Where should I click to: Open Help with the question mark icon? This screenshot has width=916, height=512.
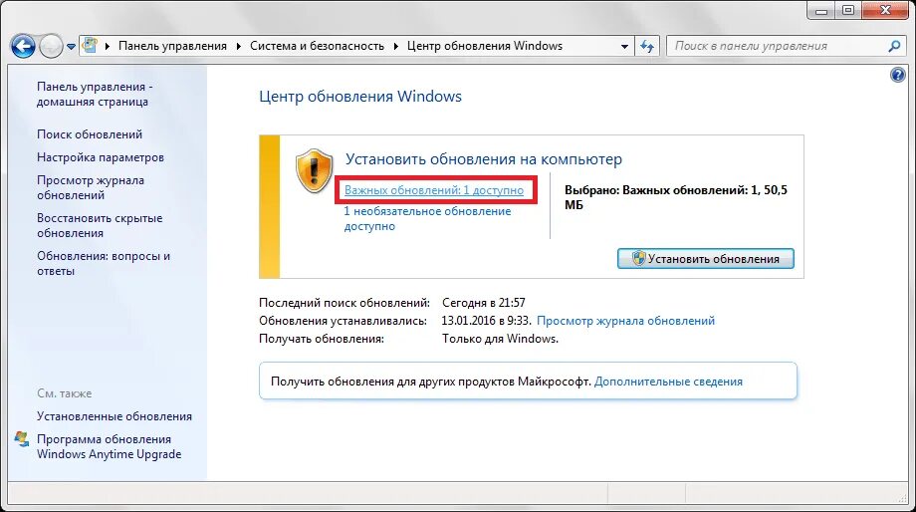[x=897, y=75]
